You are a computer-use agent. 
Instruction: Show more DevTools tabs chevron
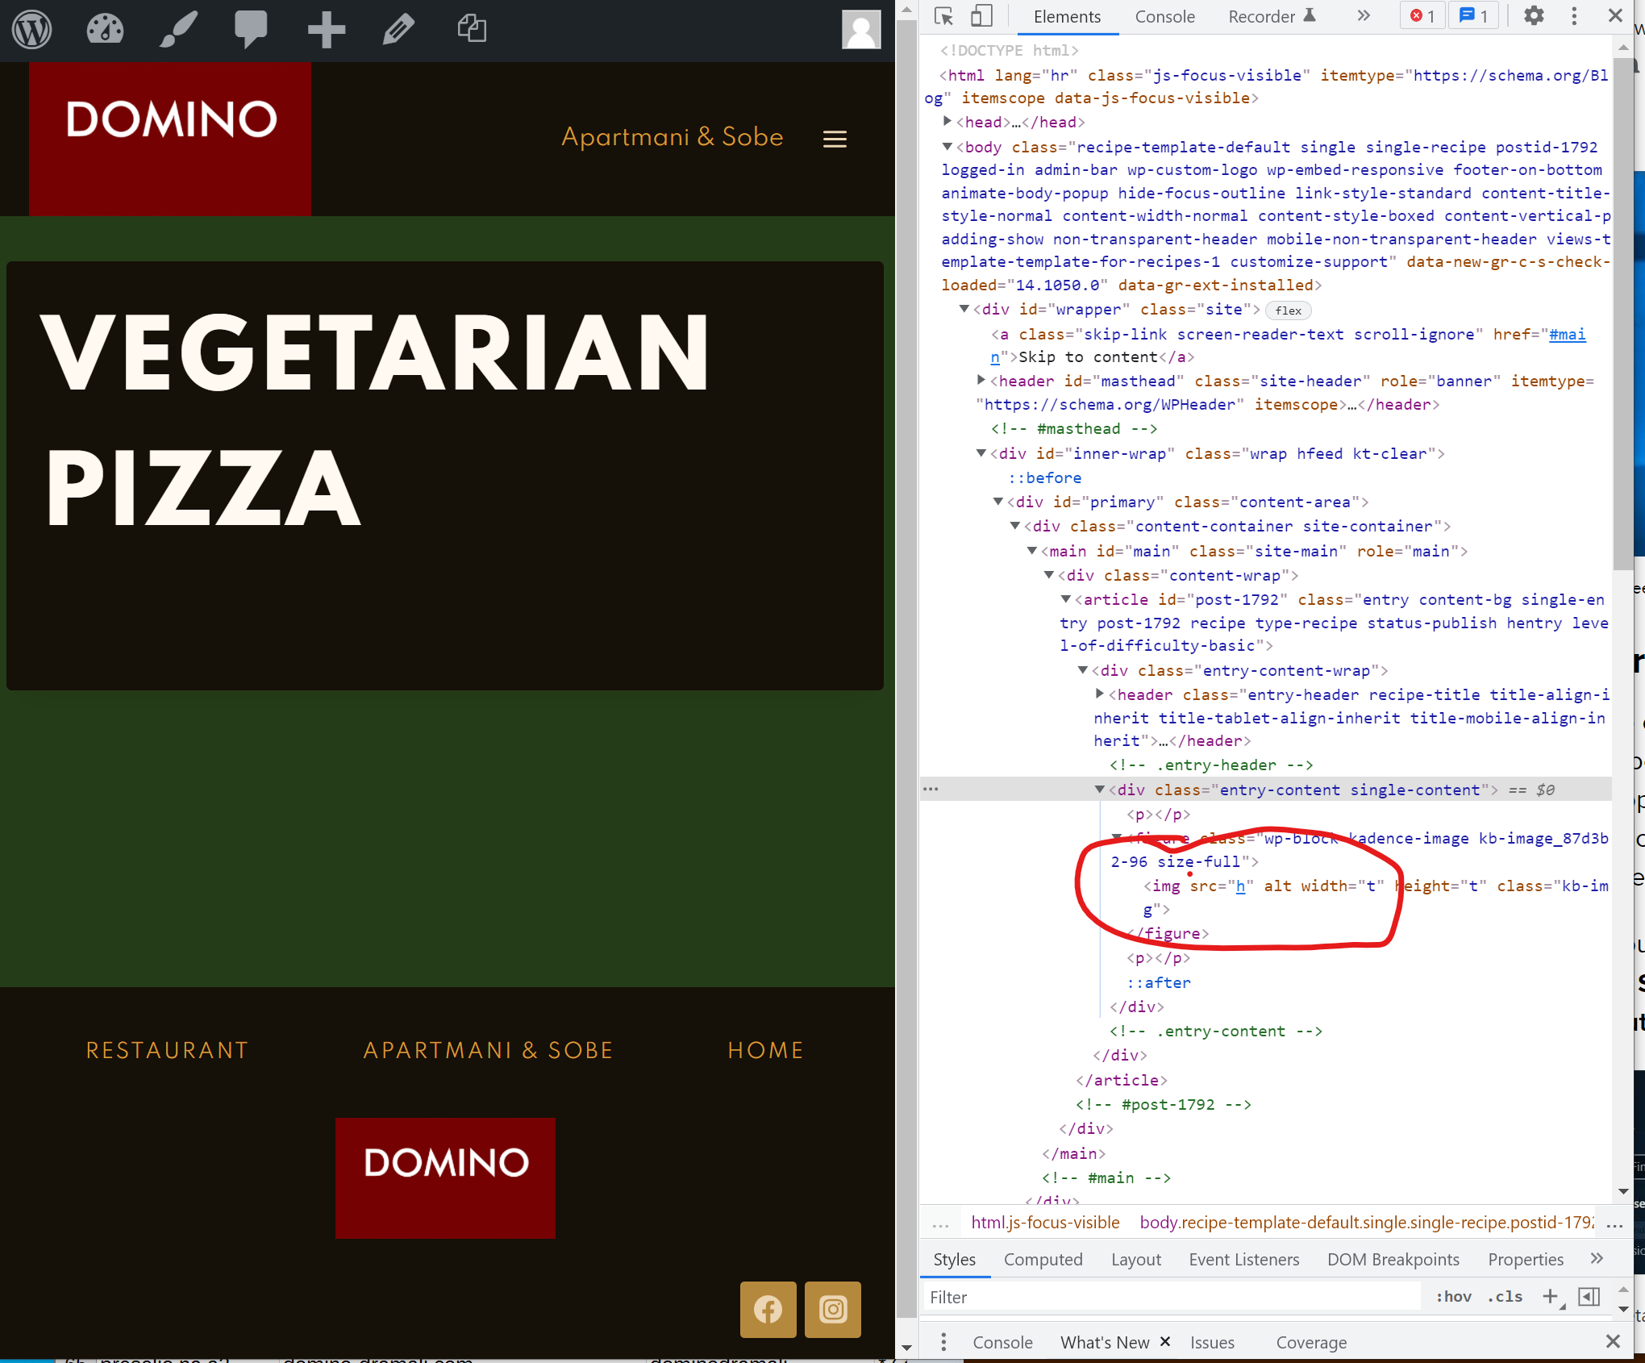coord(1364,15)
